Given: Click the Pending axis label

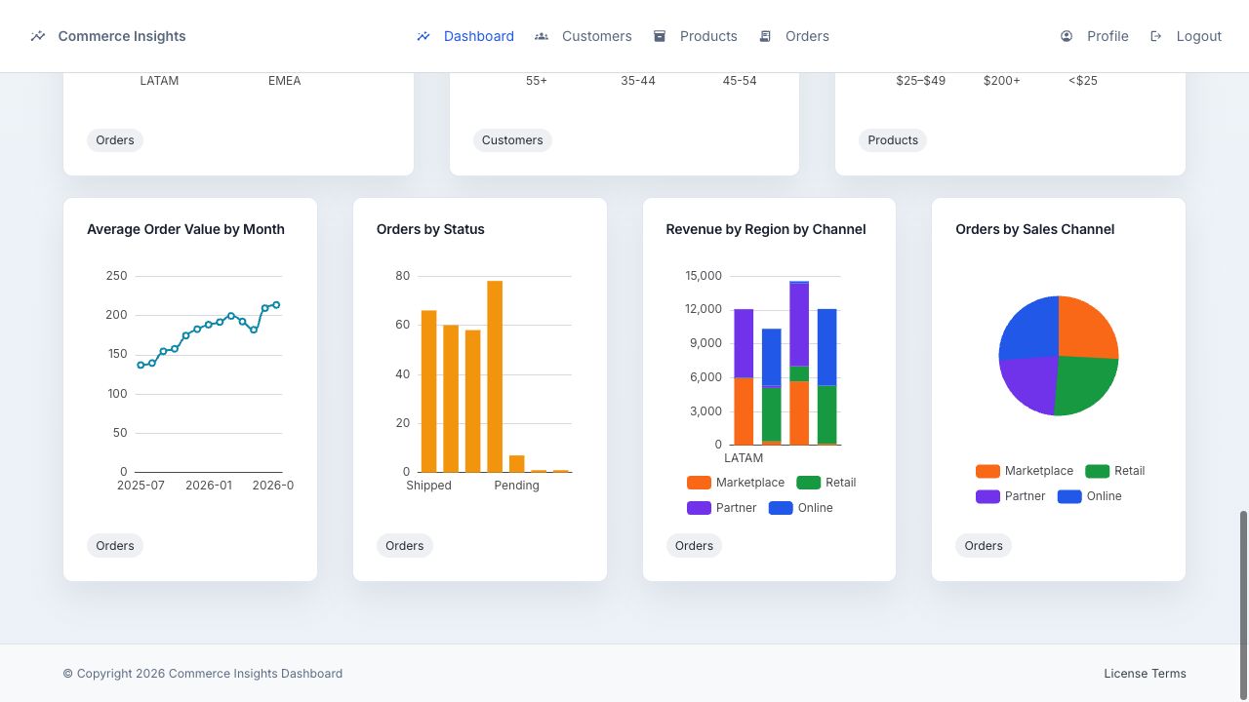Looking at the screenshot, I should click(516, 486).
